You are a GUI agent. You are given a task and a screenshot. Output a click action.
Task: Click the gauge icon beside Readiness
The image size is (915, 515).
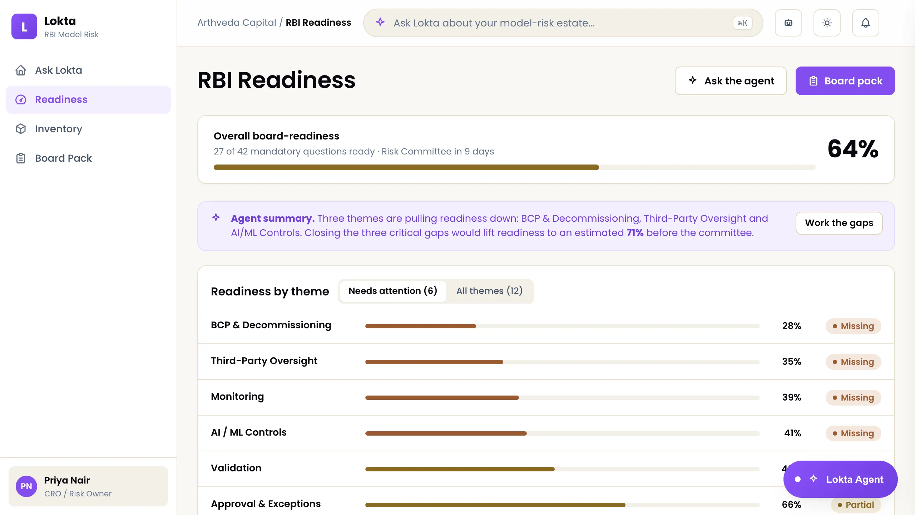click(21, 99)
